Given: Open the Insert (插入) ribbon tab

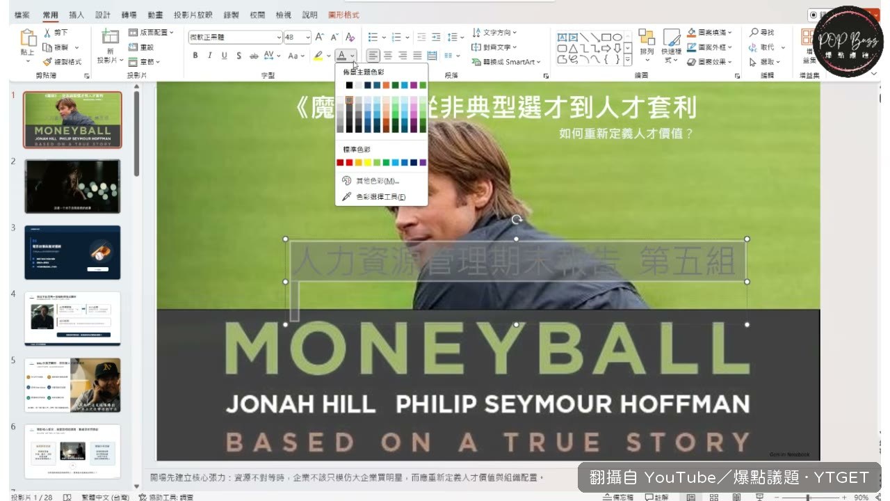Looking at the screenshot, I should click(x=76, y=15).
